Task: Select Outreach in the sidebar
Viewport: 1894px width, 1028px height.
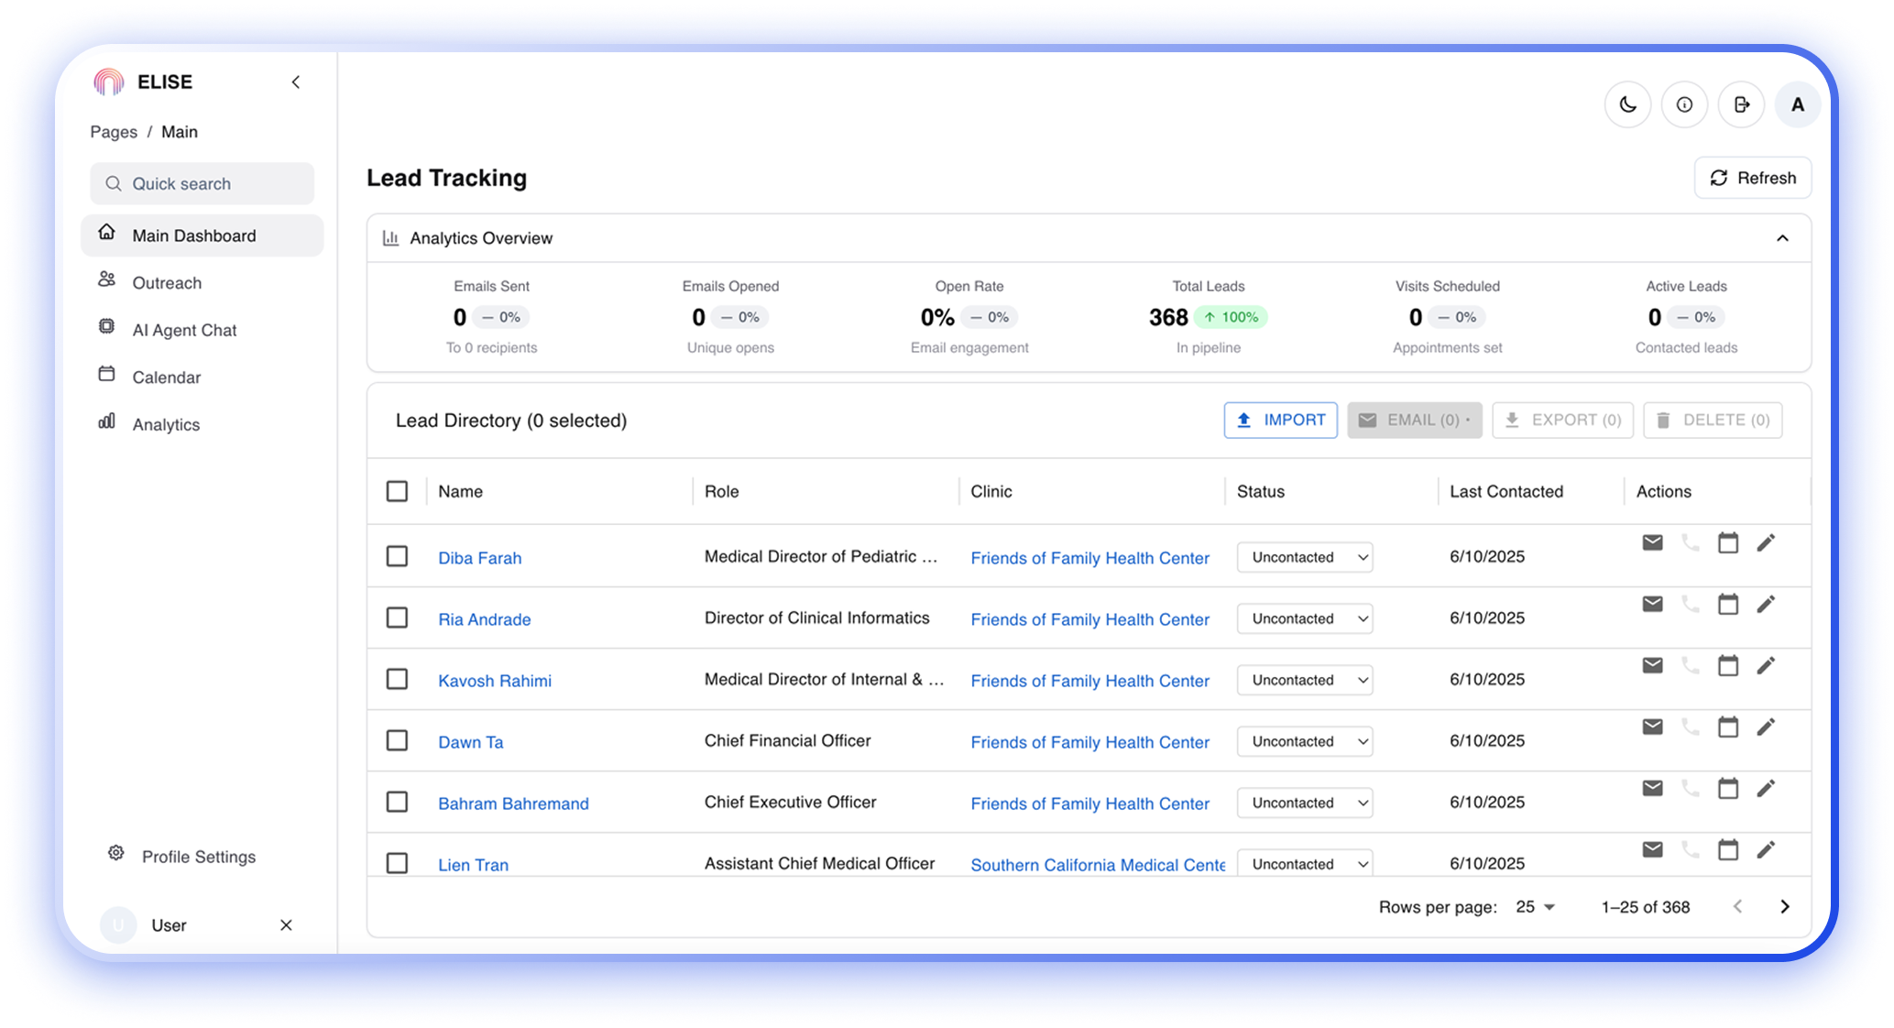Action: [x=167, y=282]
